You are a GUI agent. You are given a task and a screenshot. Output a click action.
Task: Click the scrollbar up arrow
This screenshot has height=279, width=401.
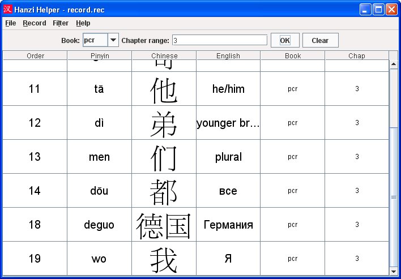pyautogui.click(x=394, y=64)
